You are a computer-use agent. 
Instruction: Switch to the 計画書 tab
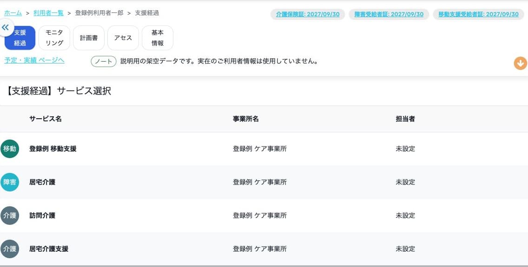89,38
